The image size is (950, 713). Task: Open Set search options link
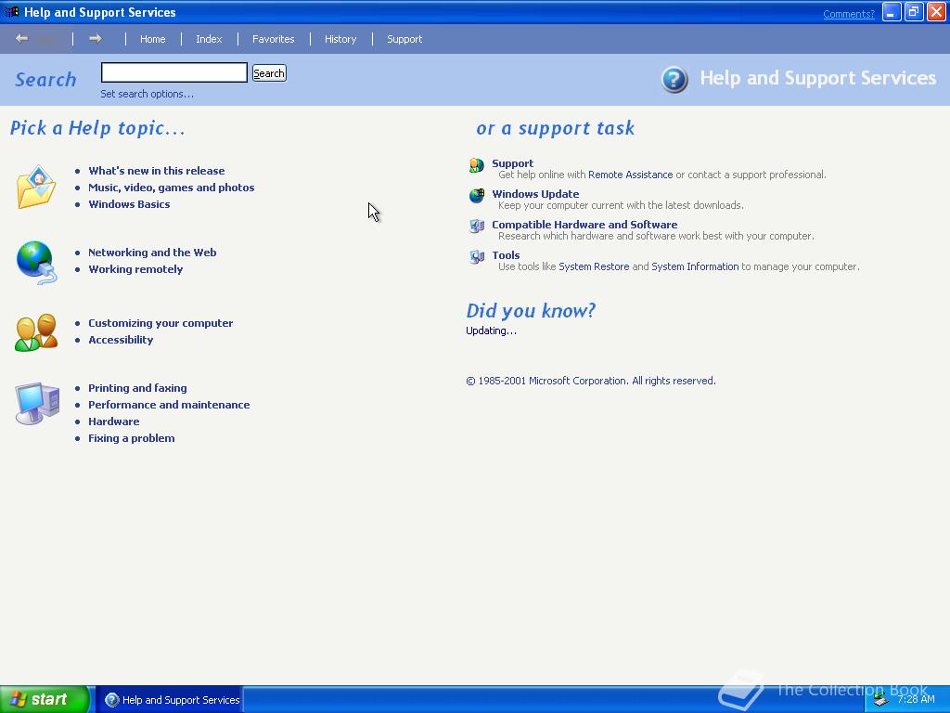(x=148, y=94)
